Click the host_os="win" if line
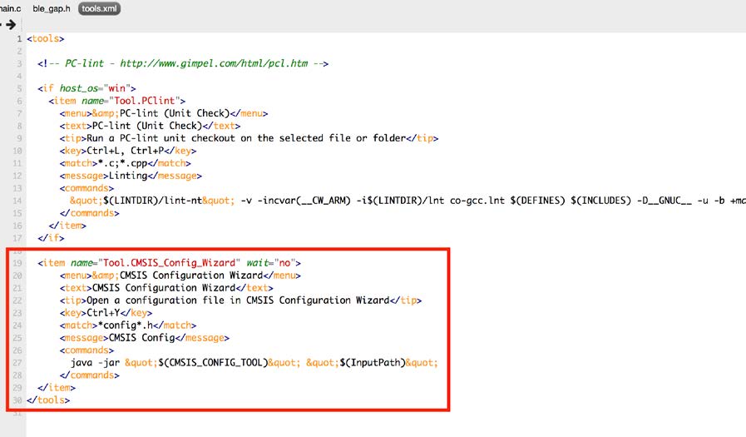Viewport: 746px width, 437px height. [x=86, y=88]
